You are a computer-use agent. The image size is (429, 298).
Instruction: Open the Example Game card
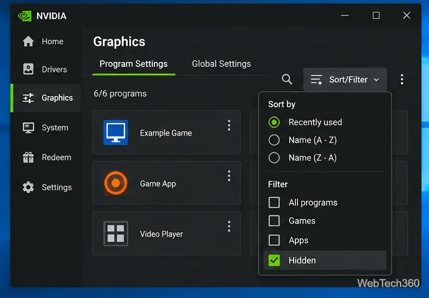coord(166,133)
